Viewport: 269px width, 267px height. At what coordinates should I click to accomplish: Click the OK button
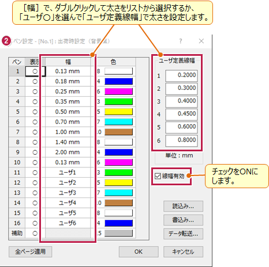(139, 251)
